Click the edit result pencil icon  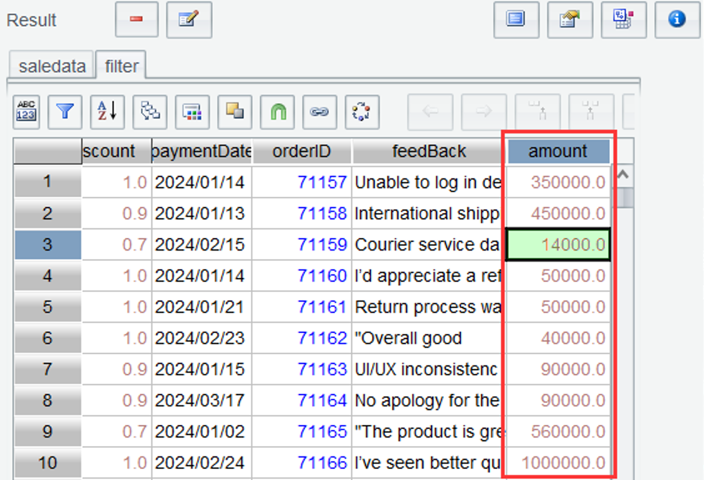(x=188, y=20)
